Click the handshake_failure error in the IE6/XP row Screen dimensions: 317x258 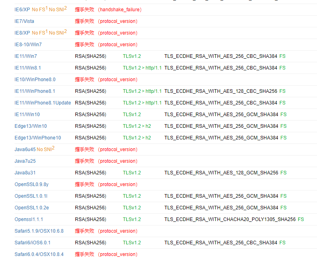click(120, 10)
